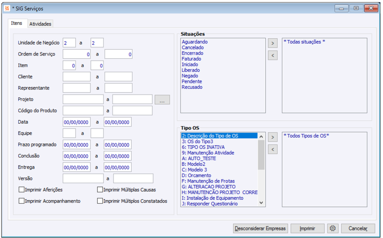The height and width of the screenshot is (238, 383).
Task: Open the gear settings icon beside Imprimir
Action: click(332, 228)
